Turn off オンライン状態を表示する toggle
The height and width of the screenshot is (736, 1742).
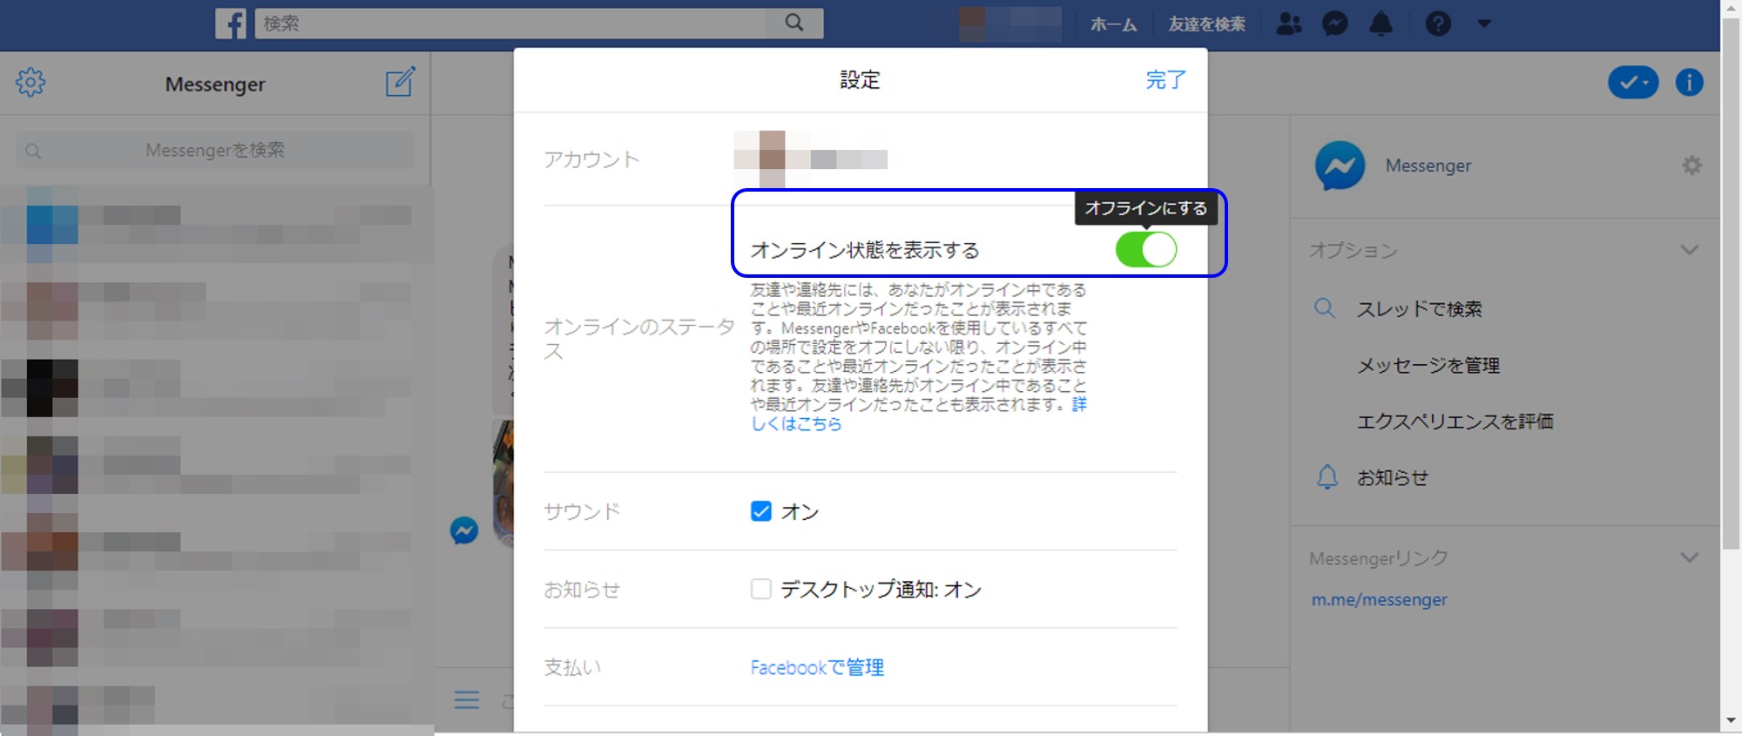[1146, 250]
